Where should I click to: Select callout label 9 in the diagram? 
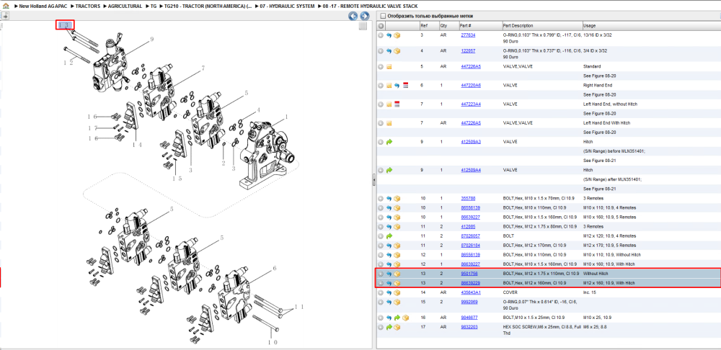tap(151, 40)
